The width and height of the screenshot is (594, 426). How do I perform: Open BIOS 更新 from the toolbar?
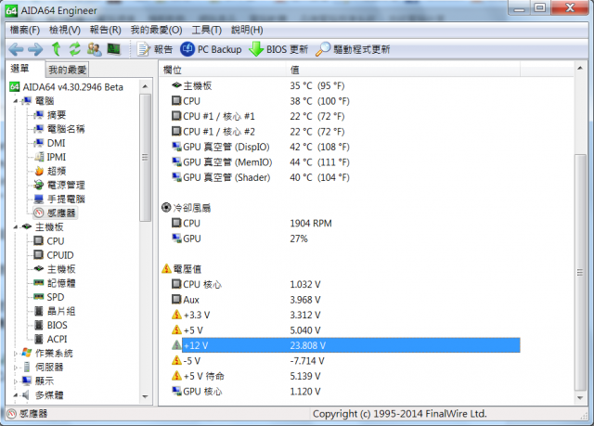click(x=278, y=49)
